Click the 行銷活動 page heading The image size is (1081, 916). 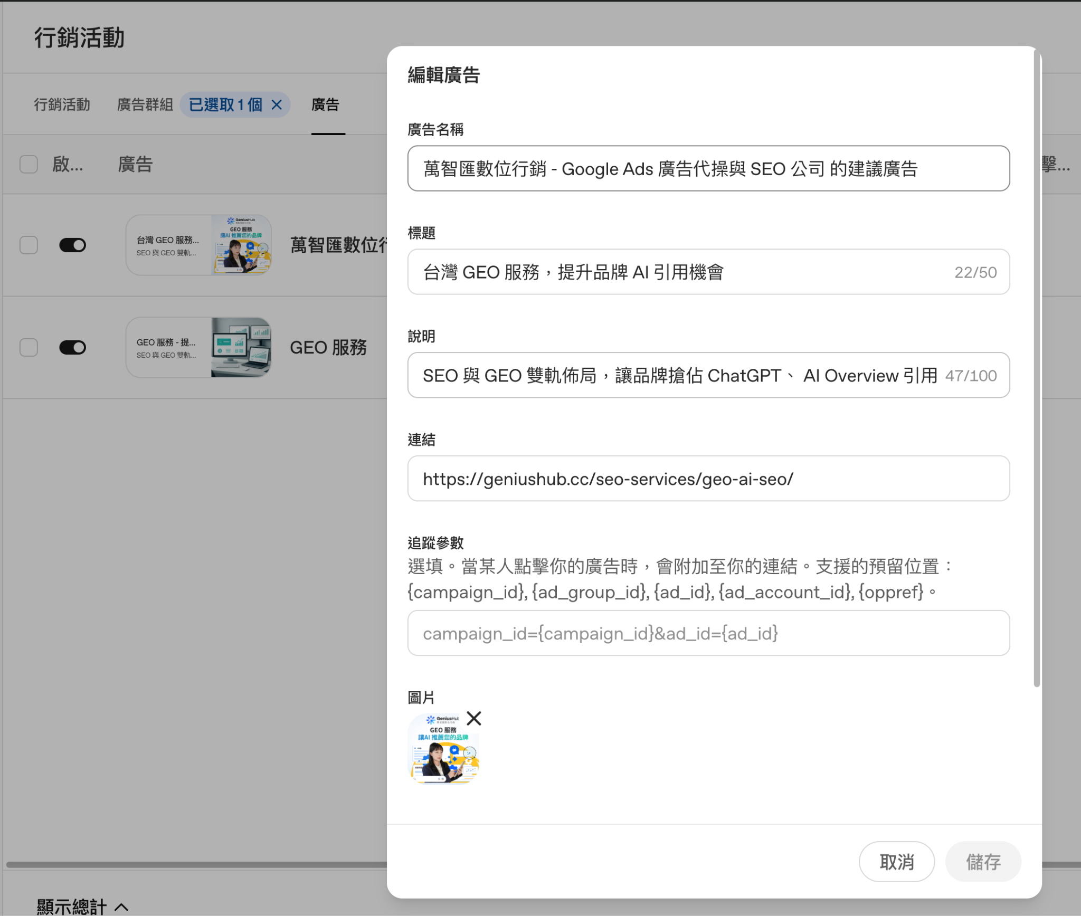(79, 38)
